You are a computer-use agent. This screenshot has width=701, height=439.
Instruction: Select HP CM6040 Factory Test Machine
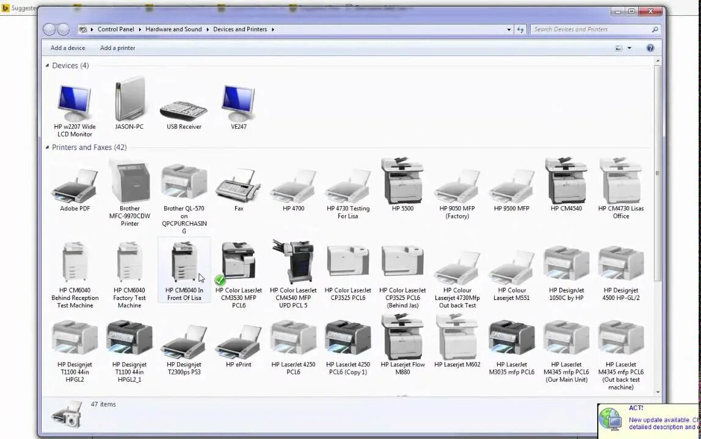tap(129, 274)
